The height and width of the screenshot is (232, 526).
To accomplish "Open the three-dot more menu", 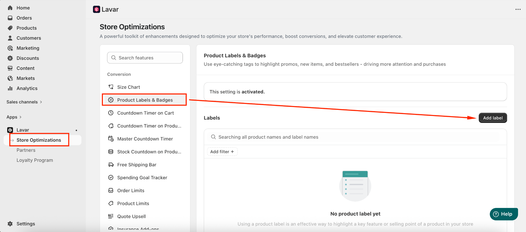I will pos(518,9).
